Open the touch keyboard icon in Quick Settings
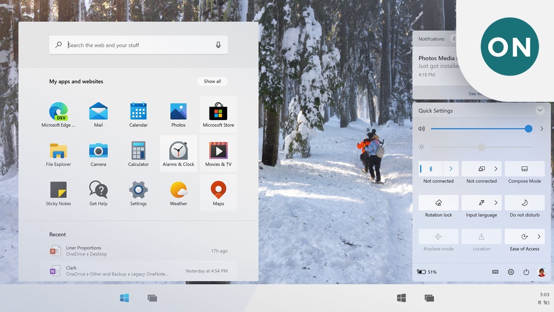 coord(496,272)
